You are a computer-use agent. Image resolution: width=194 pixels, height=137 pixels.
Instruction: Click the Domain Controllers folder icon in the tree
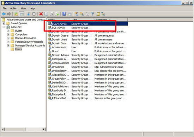12,38
